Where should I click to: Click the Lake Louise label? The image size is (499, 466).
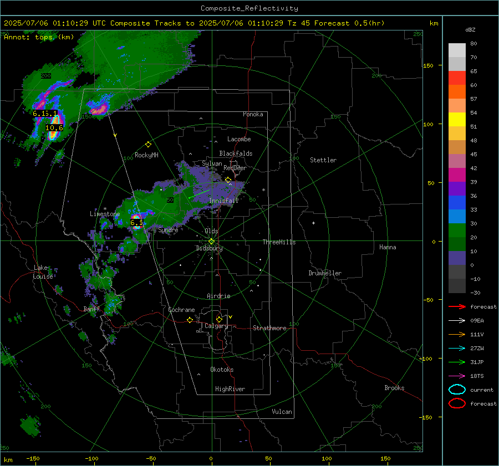coord(43,272)
